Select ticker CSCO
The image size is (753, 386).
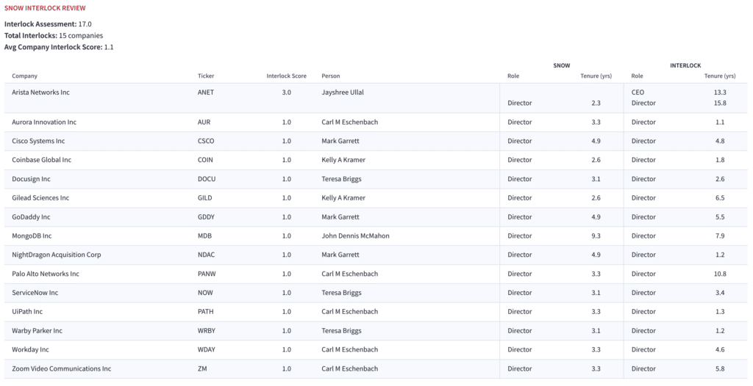(x=206, y=141)
